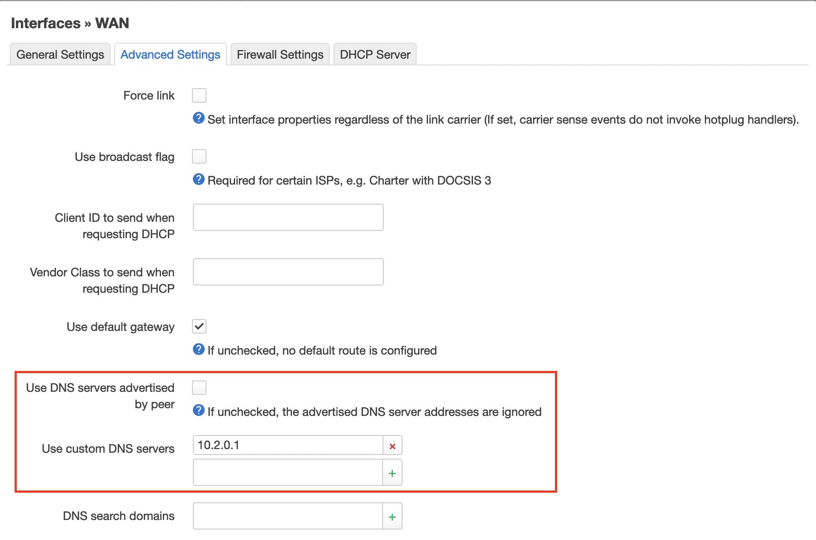This screenshot has width=816, height=540.
Task: Toggle the Use broadcast flag checkbox
Action: (x=199, y=156)
